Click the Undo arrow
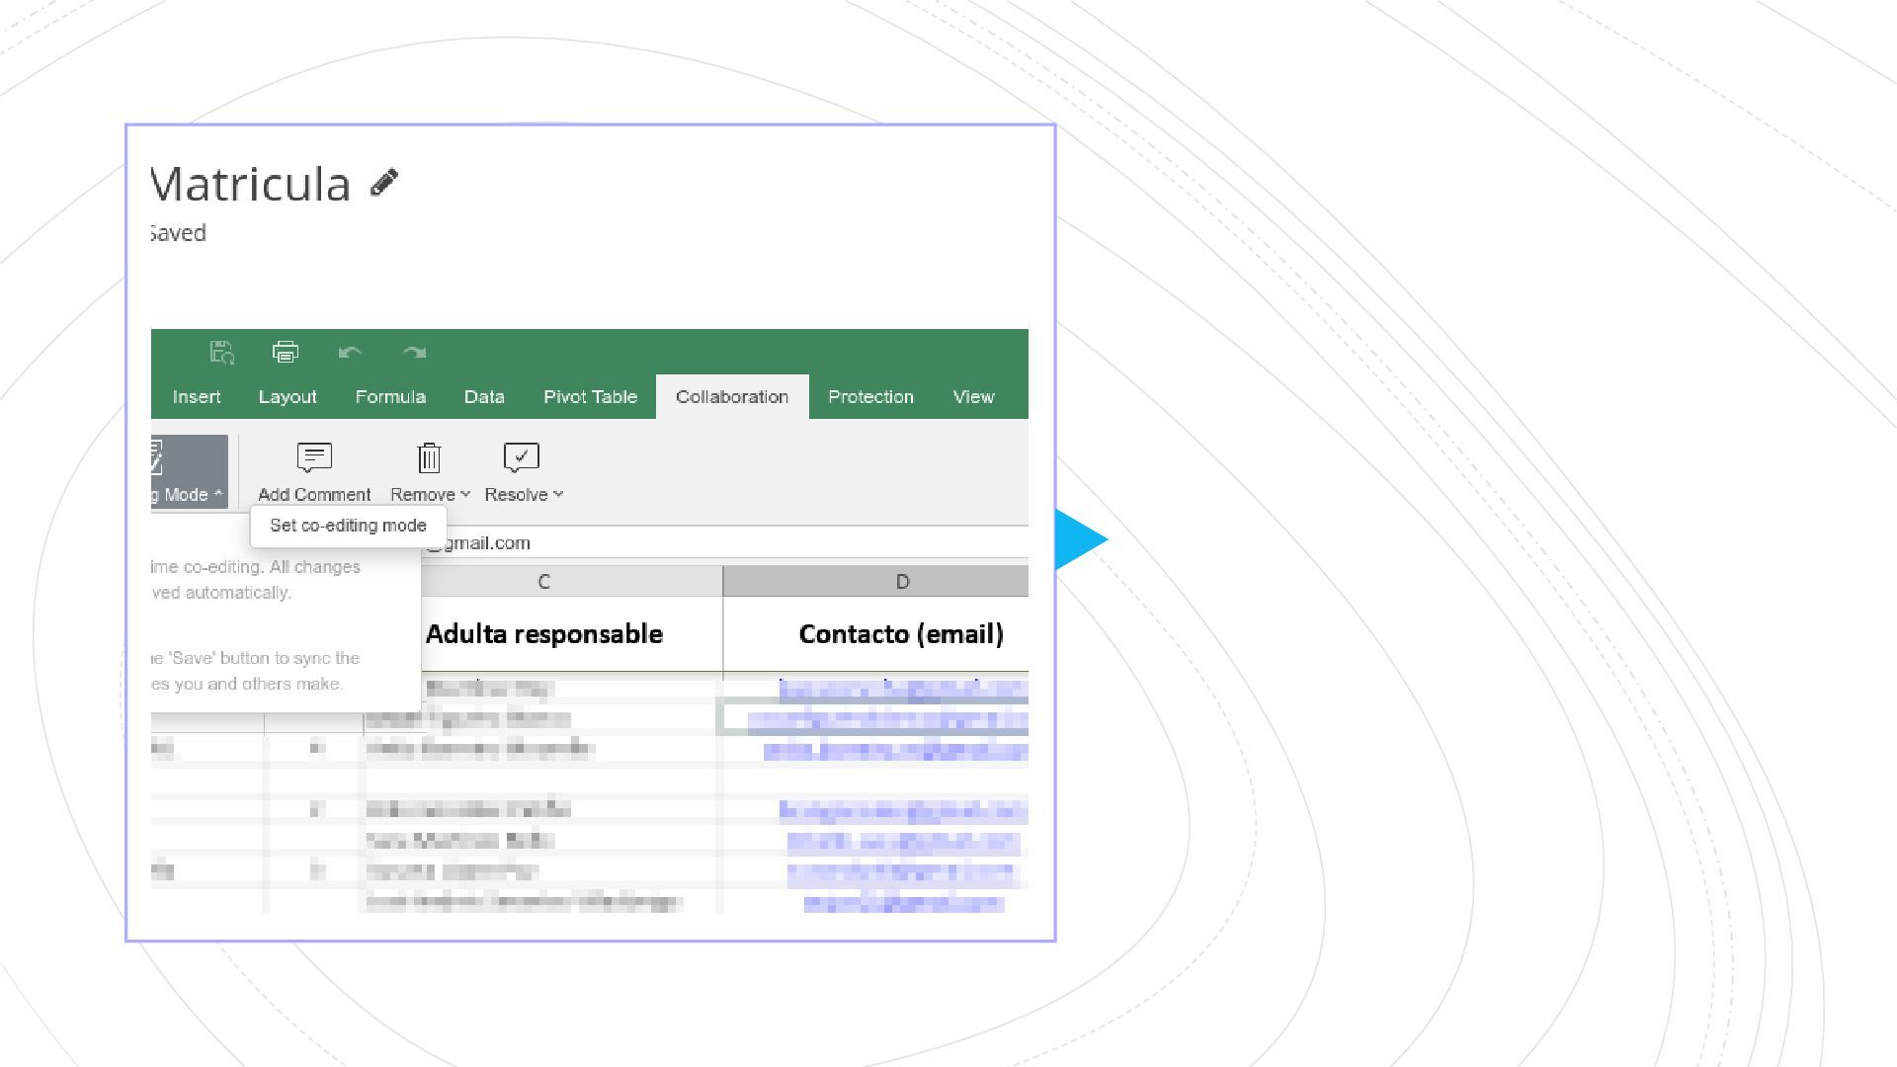 coord(350,352)
